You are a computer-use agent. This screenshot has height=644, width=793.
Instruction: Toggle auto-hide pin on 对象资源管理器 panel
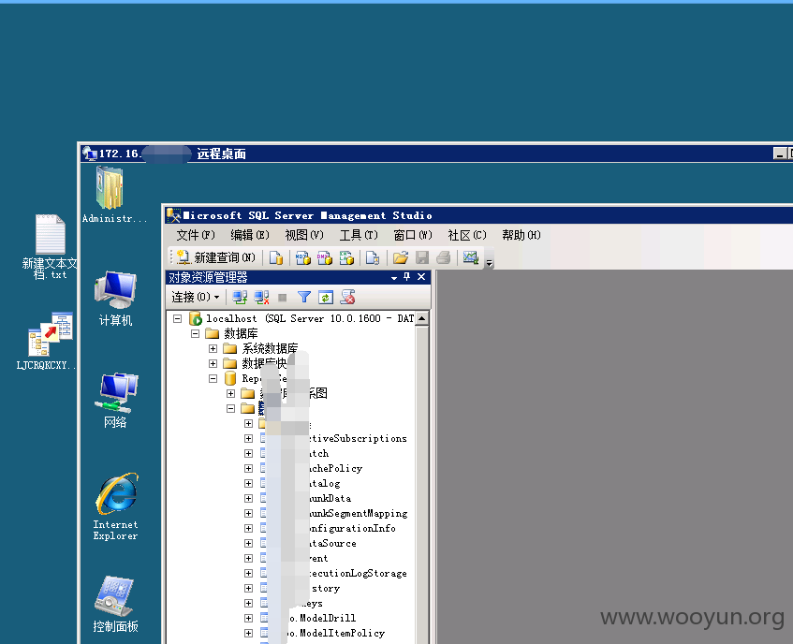(407, 276)
